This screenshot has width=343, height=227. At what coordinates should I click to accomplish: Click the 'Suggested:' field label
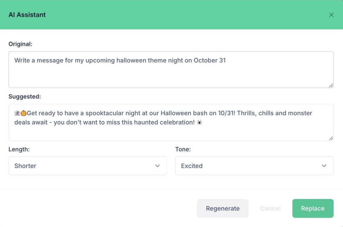click(x=24, y=96)
